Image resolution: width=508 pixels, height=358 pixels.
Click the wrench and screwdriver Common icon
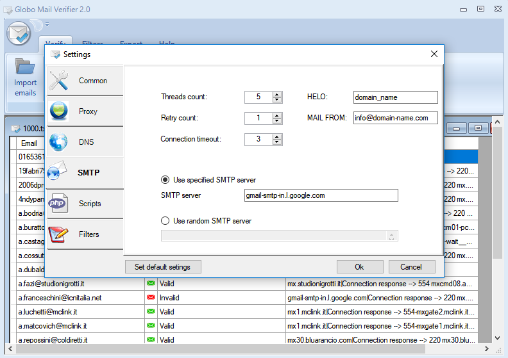pyautogui.click(x=58, y=81)
